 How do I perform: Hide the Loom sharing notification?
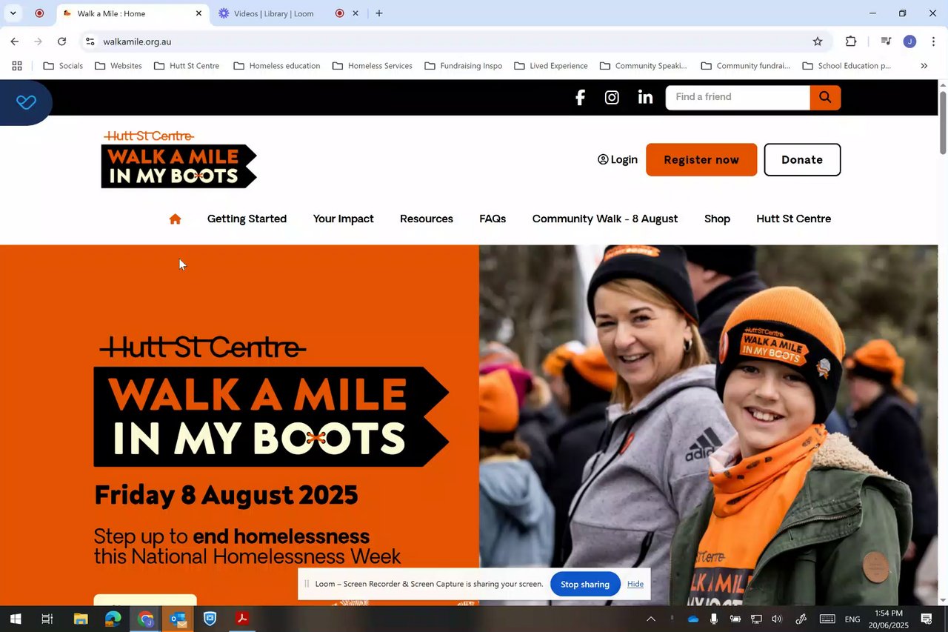point(635,584)
